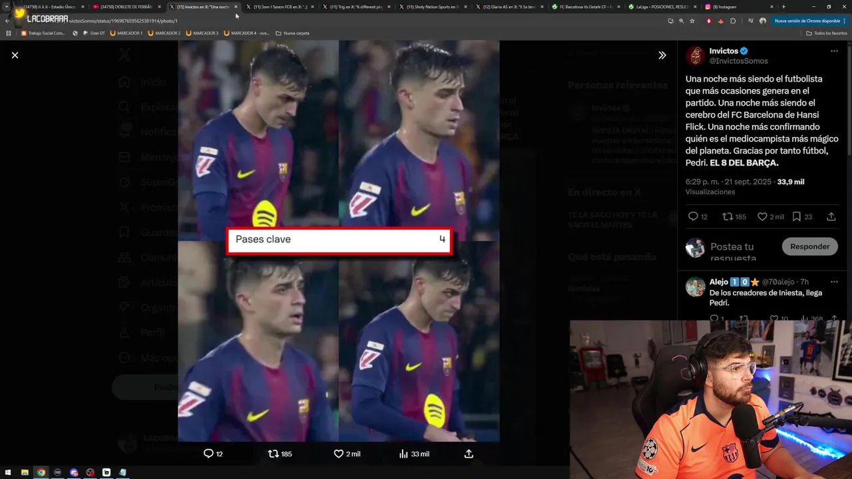Screen dimensions: 852x479
Task: Switch to the Instagram tab
Action: tap(738, 7)
